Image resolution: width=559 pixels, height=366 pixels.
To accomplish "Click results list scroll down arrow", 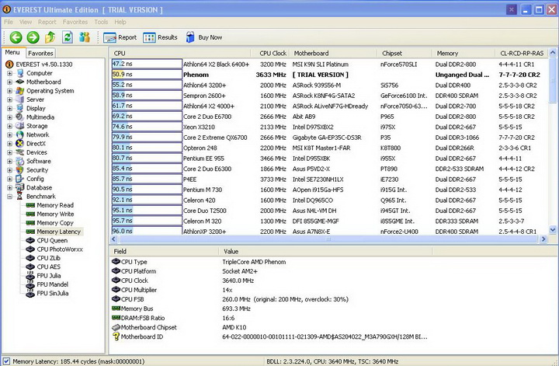I will click(553, 230).
